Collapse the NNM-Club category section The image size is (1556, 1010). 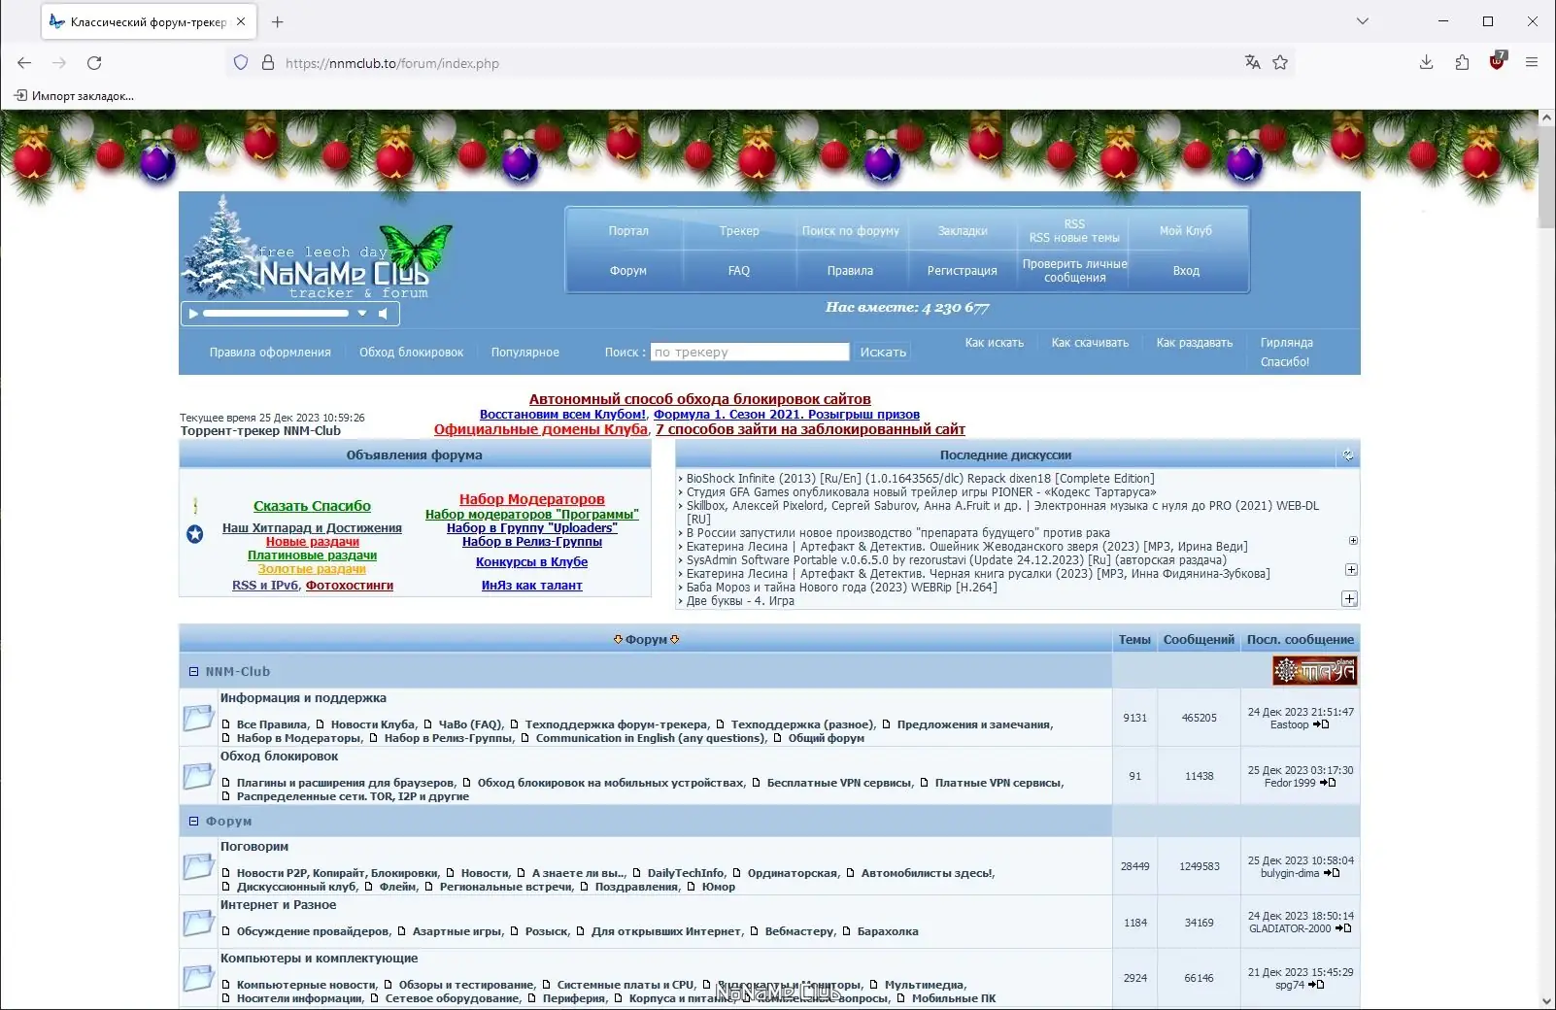pos(191,671)
